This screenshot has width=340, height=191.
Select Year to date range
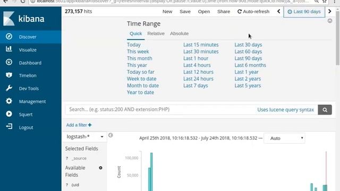point(140,92)
